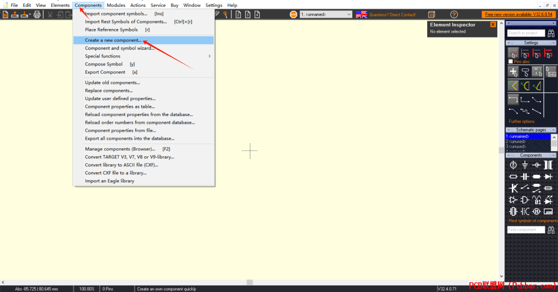Choose Replace components menu entry
This screenshot has width=558, height=292.
click(x=144, y=91)
